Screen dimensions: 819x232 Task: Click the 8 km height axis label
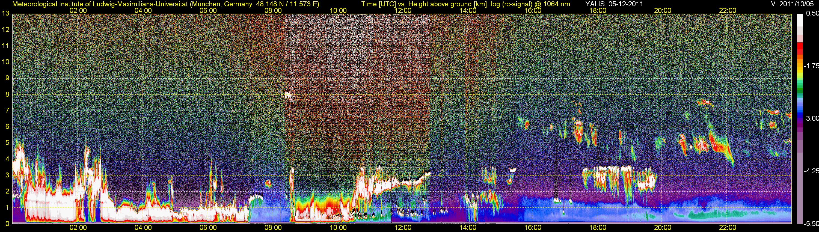pos(8,94)
